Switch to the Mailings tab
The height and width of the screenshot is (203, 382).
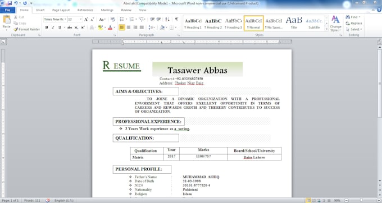[x=107, y=10]
